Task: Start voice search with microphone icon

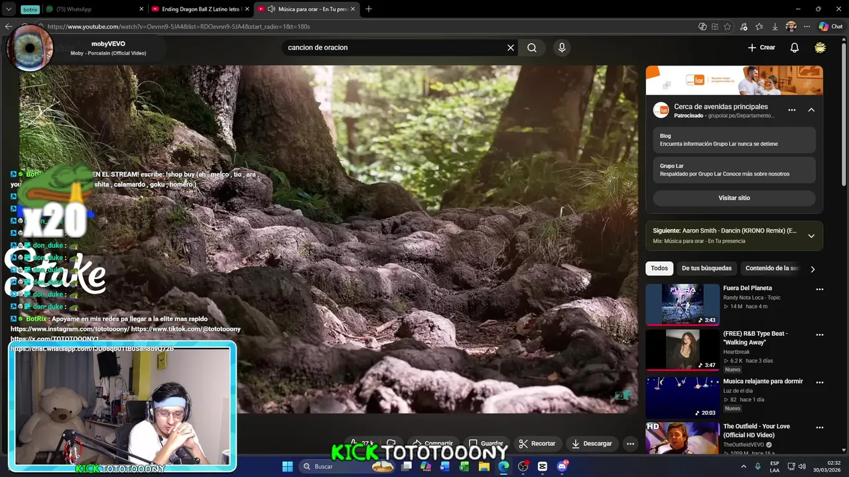Action: (562, 48)
